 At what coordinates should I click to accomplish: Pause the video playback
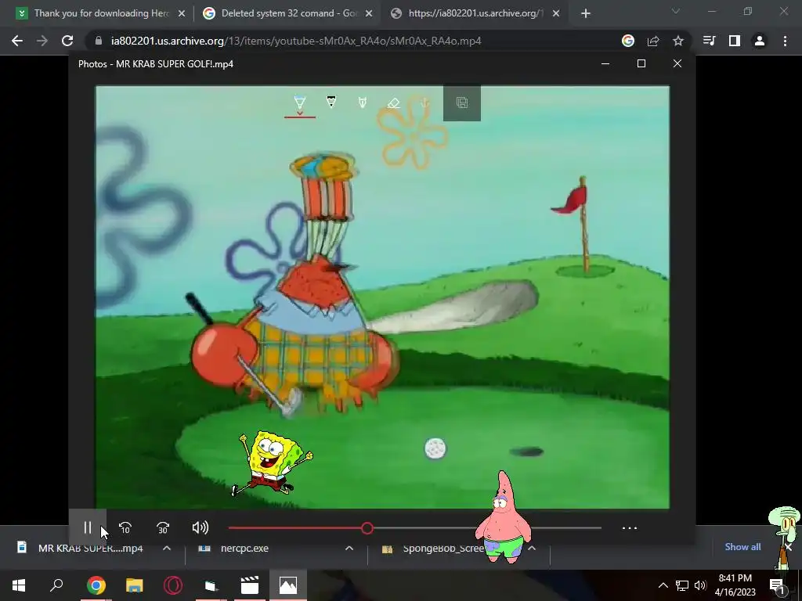tap(88, 527)
